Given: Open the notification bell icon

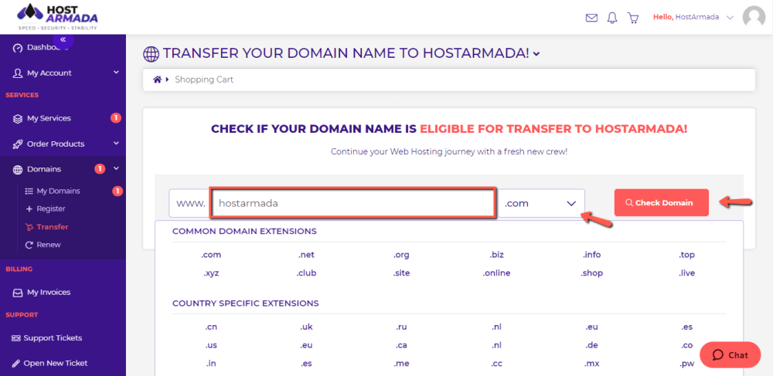Looking at the screenshot, I should (x=612, y=18).
